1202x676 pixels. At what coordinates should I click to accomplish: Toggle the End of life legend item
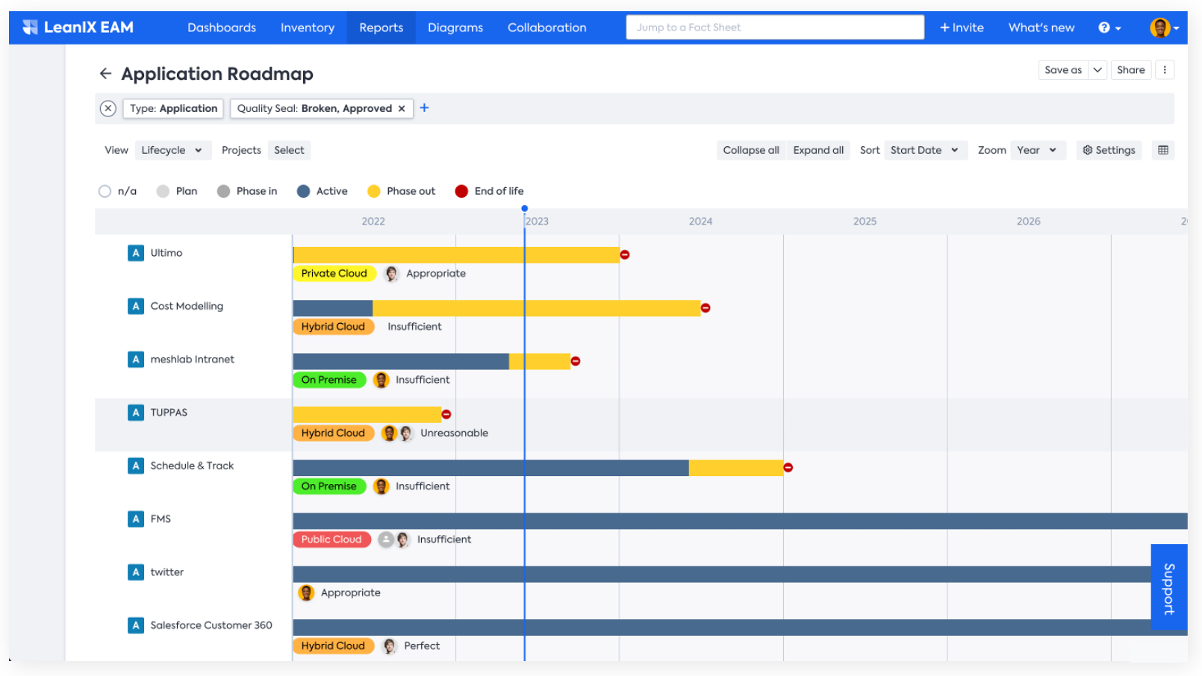tap(490, 191)
